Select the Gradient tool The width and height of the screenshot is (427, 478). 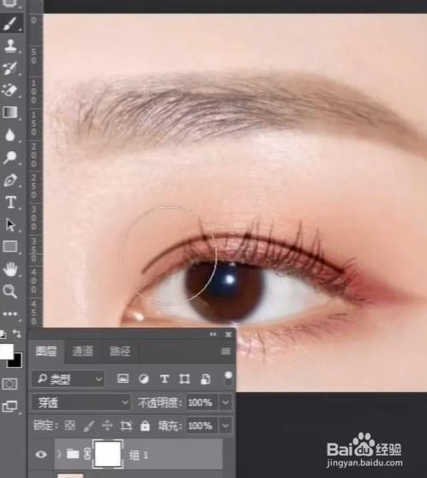click(10, 112)
